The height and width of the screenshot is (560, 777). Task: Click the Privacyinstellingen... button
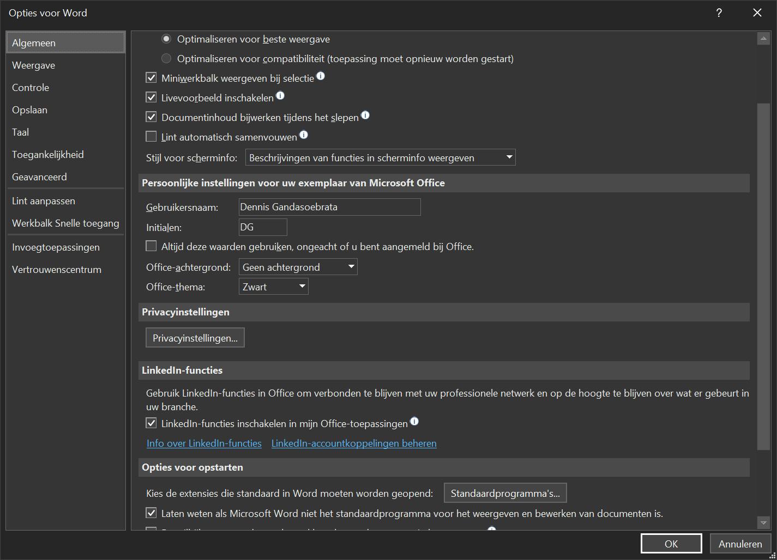click(195, 338)
